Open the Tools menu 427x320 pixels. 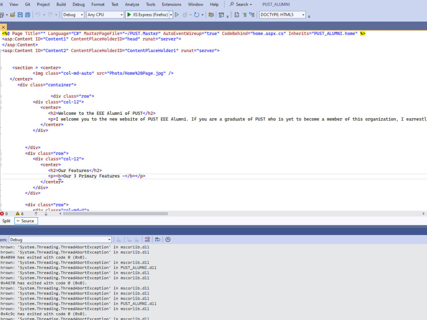[150, 4]
